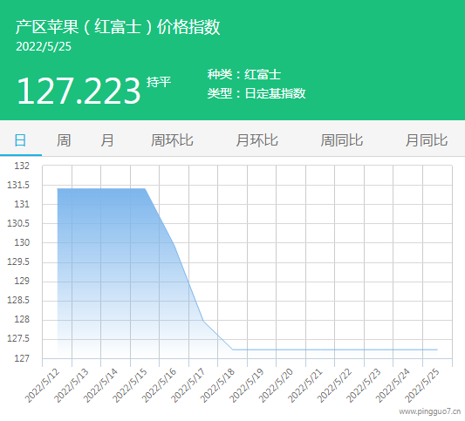
Task: Select the 日 daily tab
Action: click(x=20, y=140)
